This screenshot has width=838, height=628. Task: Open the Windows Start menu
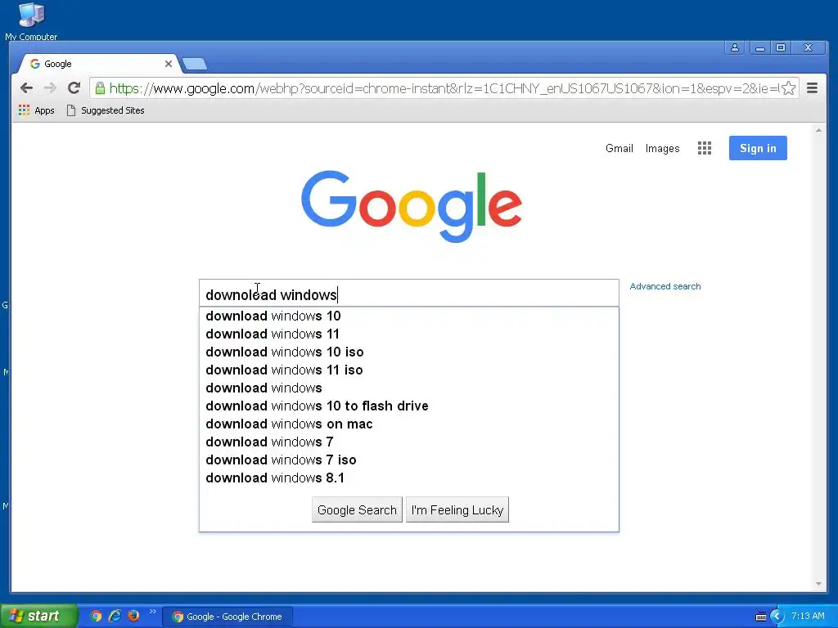[x=38, y=616]
